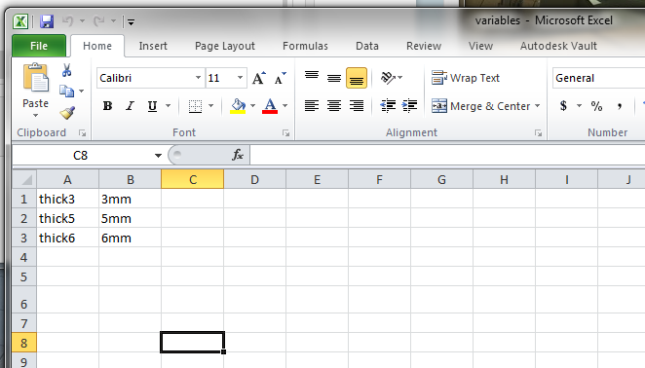Open the Underline style dropdown arrow
This screenshot has width=645, height=368.
(x=168, y=106)
